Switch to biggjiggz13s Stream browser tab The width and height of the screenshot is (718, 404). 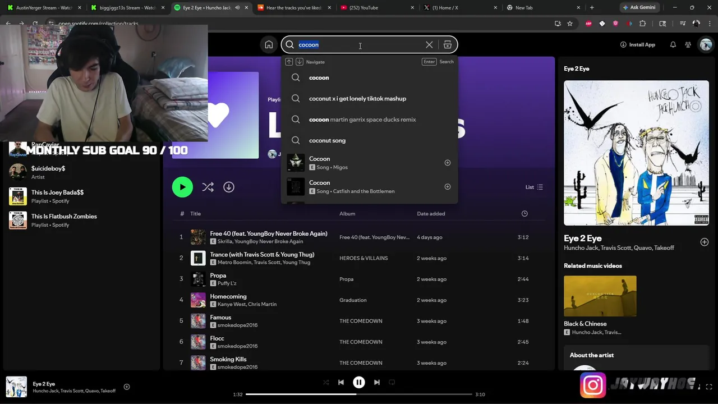[x=128, y=8]
